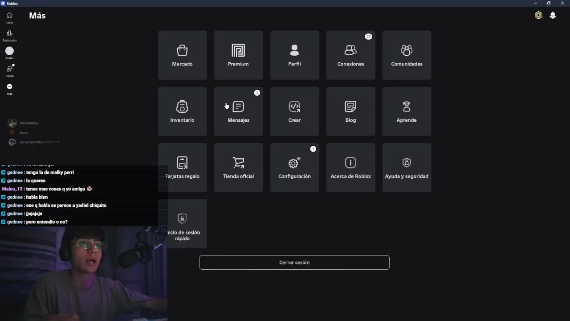Click chat message 'la queres'
The height and width of the screenshot is (321, 570).
click(23, 181)
